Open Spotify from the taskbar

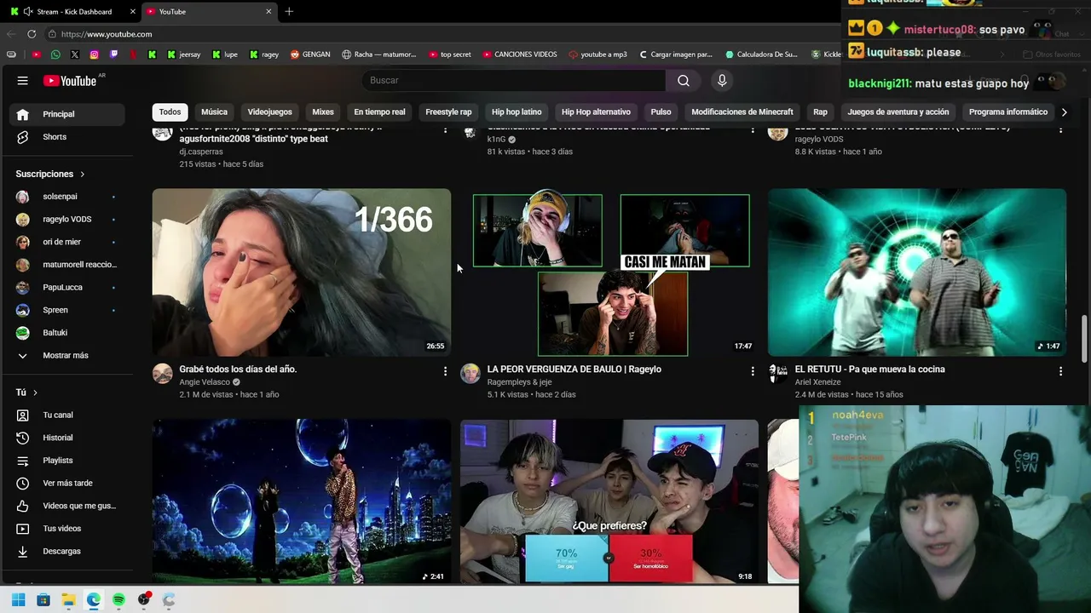118,600
